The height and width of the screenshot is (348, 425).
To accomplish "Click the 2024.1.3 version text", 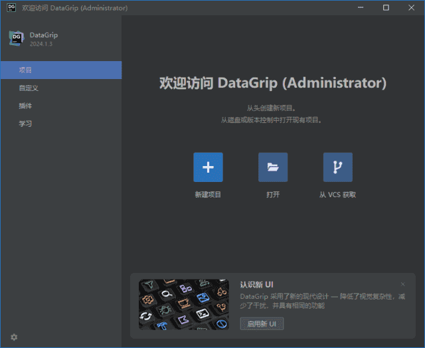I will (x=41, y=44).
